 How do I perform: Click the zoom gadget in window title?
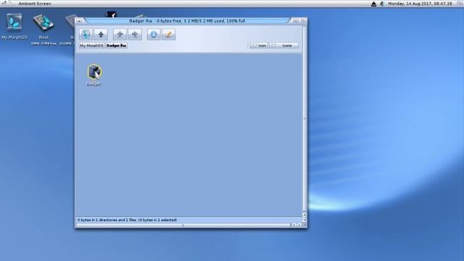(x=296, y=21)
